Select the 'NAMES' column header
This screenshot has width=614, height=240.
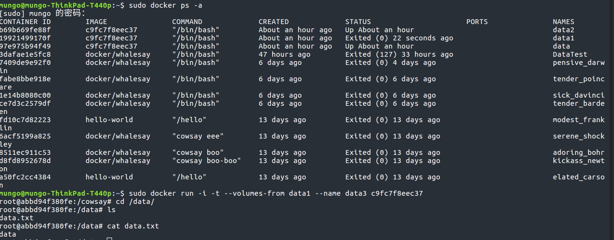pyautogui.click(x=564, y=22)
